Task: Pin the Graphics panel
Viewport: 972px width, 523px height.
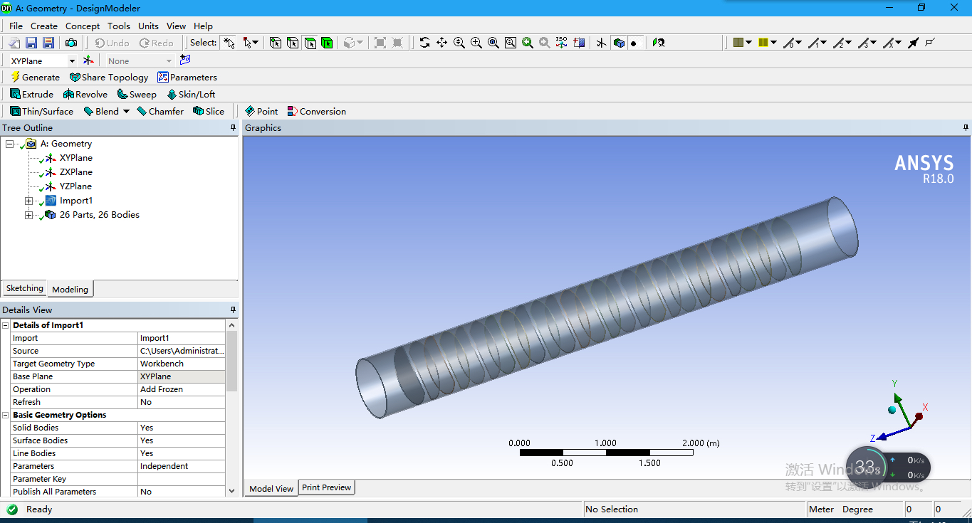Action: (966, 128)
